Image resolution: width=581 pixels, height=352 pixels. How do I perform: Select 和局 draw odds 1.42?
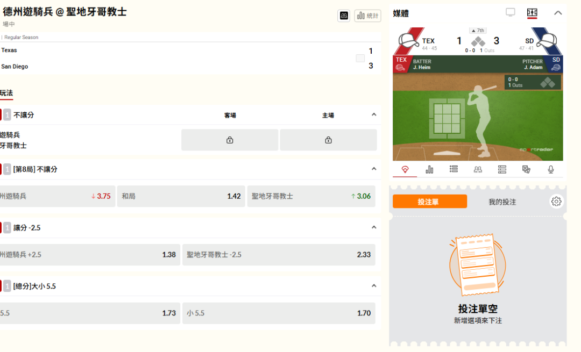click(181, 196)
